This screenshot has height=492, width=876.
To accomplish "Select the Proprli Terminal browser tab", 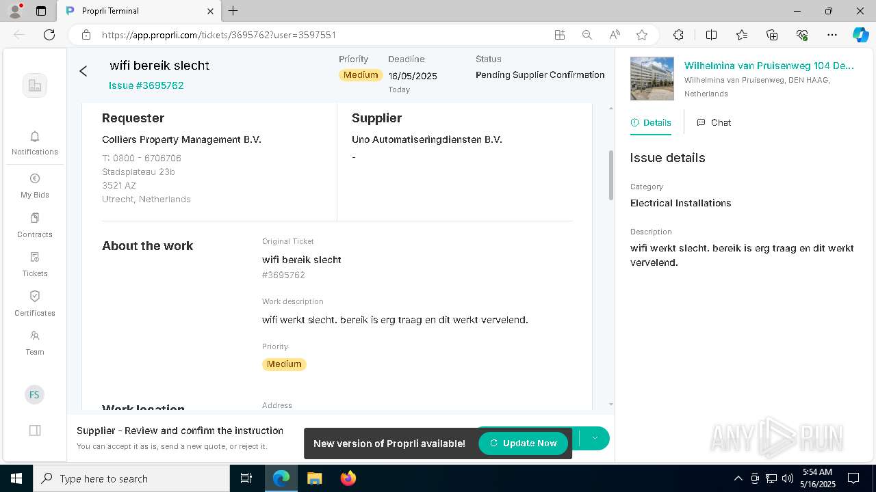I will 139,11.
